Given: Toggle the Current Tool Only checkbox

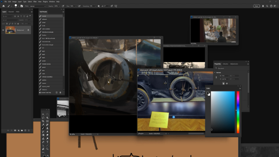Looking at the screenshot, I should tap(40, 93).
